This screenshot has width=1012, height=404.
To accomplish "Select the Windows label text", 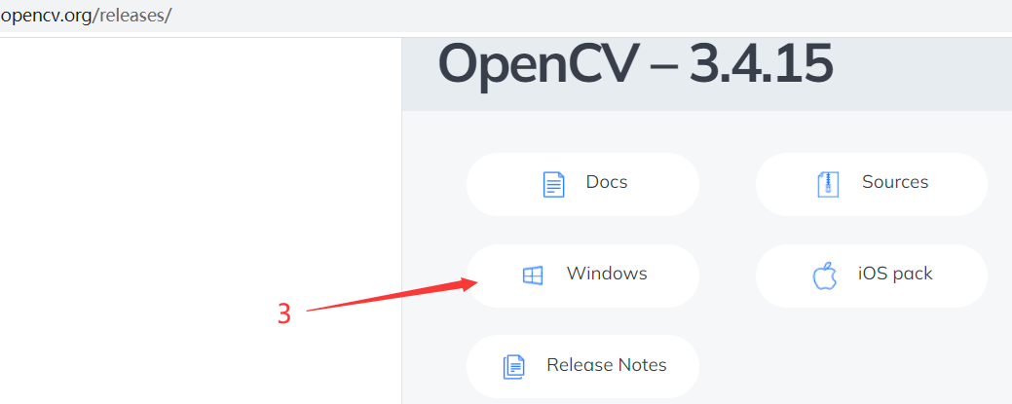I will tap(607, 273).
